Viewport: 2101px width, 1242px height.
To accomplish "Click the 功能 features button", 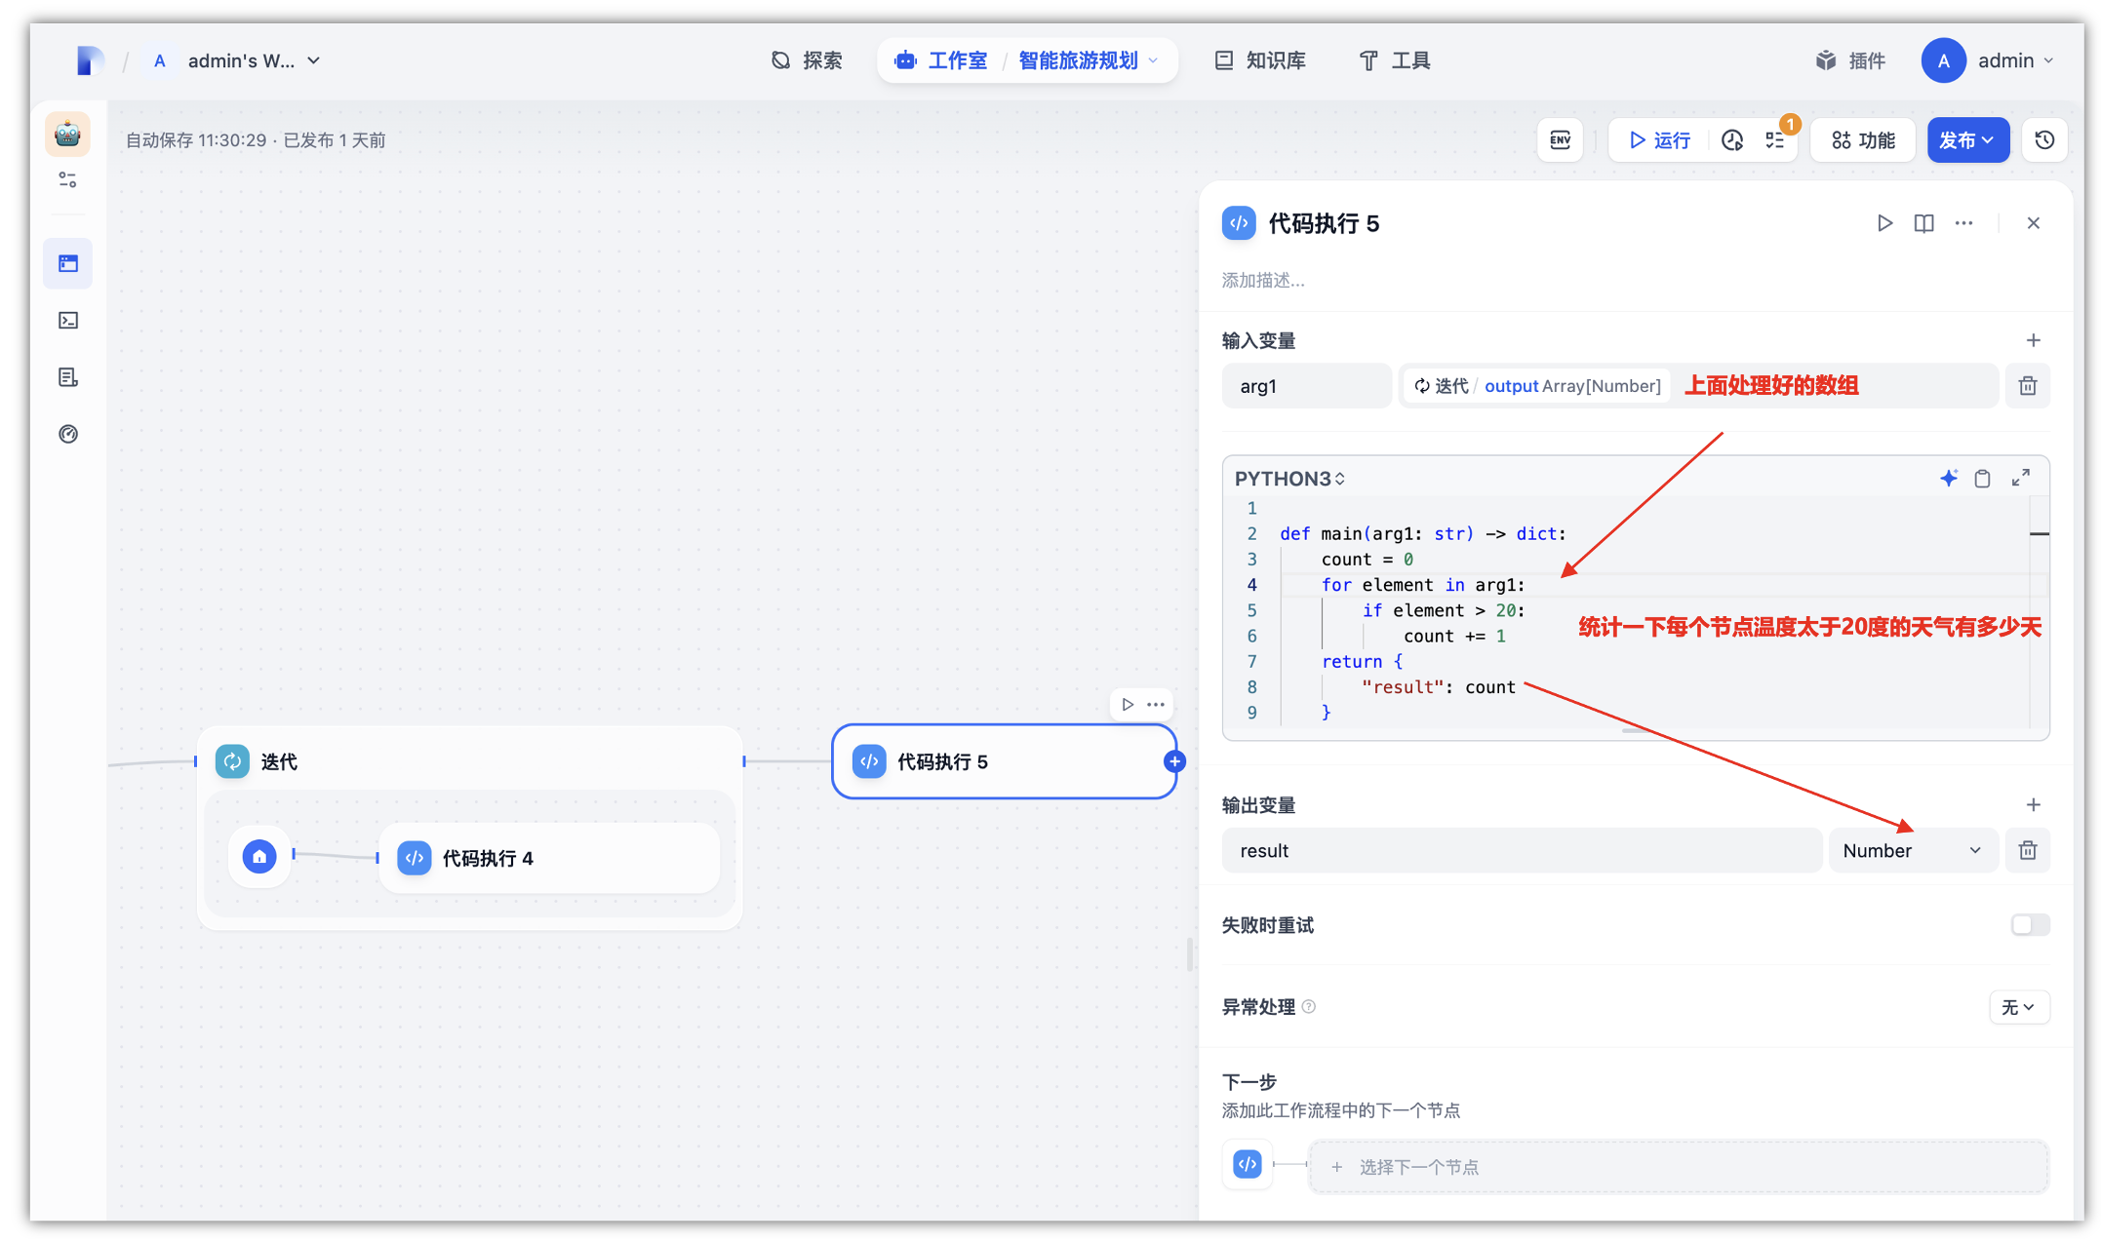I will pyautogui.click(x=1863, y=140).
